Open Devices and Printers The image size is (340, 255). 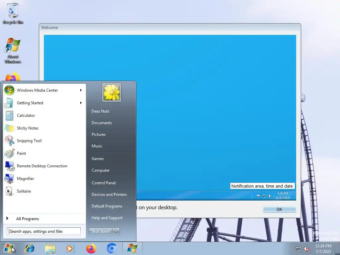109,195
